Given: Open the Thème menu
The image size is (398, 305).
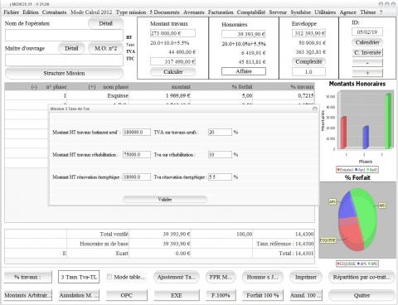Looking at the screenshot, I should click(368, 12).
